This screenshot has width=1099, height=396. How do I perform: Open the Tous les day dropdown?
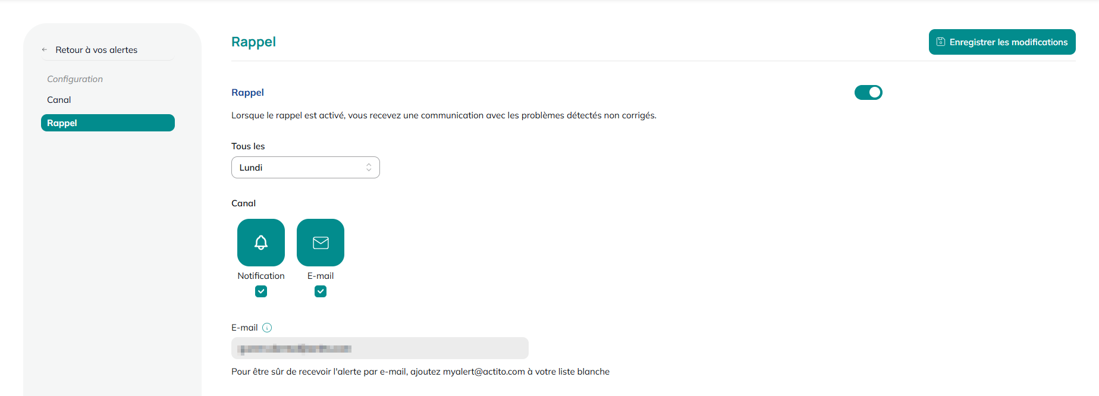(x=306, y=168)
